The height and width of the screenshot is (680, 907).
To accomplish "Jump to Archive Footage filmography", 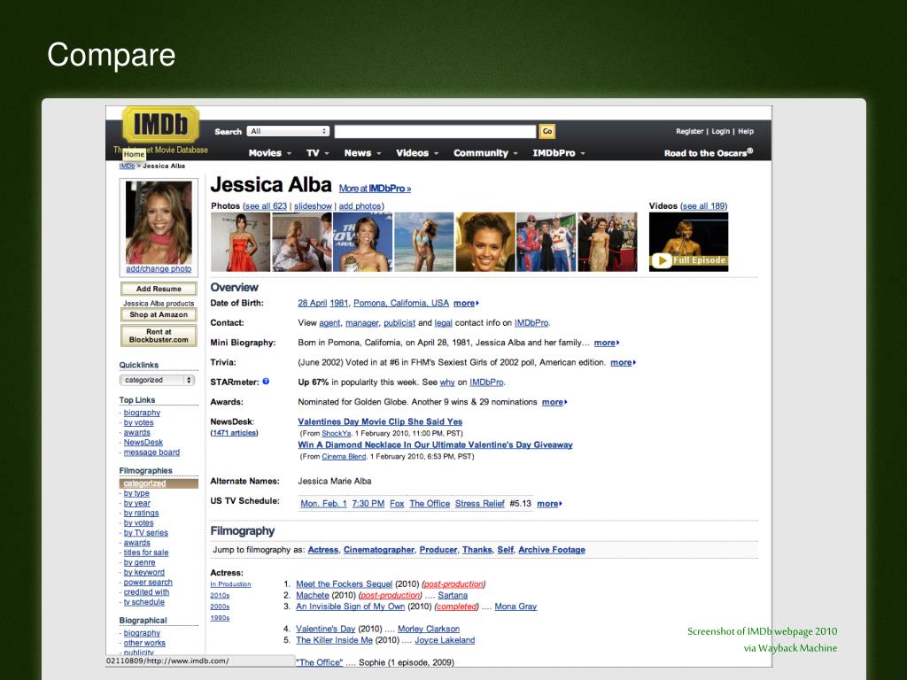I will click(551, 550).
